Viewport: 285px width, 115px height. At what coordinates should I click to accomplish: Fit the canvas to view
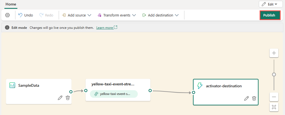pyautogui.click(x=274, y=107)
